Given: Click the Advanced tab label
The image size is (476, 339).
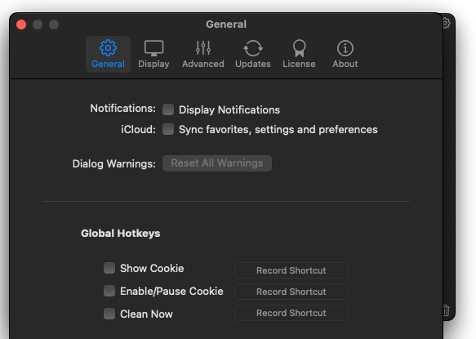Looking at the screenshot, I should coord(203,64).
